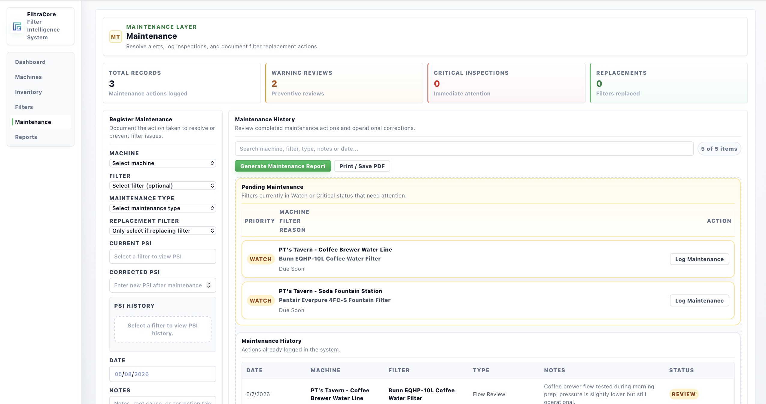The image size is (766, 404).
Task: Click the Current PSI field
Action: [x=163, y=257]
